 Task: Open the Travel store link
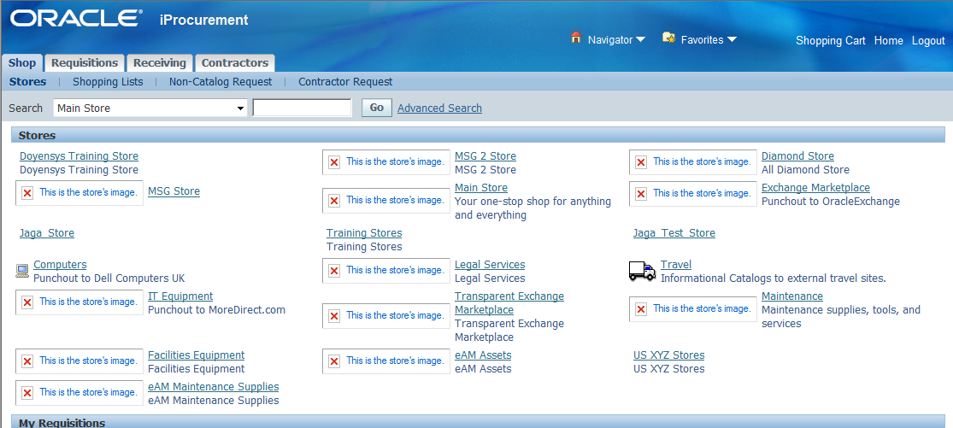676,265
